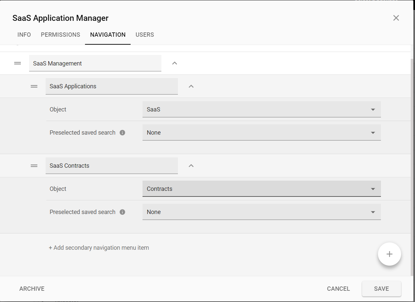Click the ARCHIVE button

31,288
